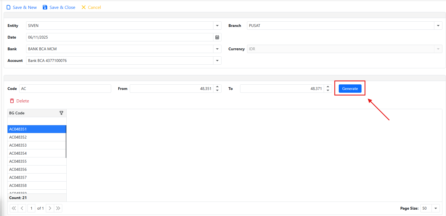The width and height of the screenshot is (446, 216).
Task: Click the Save & New button
Action: 21,7
